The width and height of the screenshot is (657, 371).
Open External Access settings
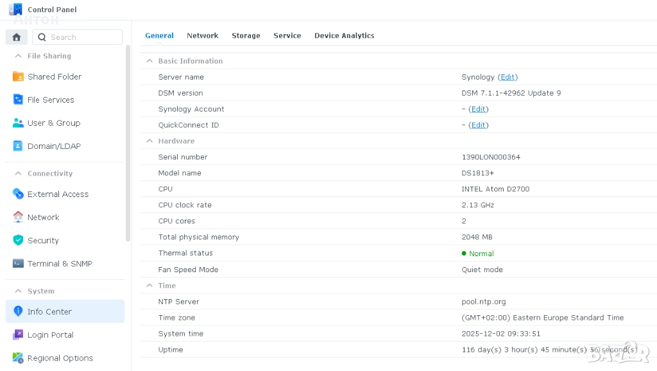coord(58,194)
